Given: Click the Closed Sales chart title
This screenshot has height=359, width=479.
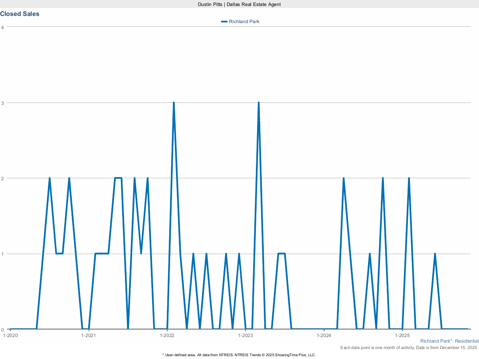Looking at the screenshot, I should [20, 14].
